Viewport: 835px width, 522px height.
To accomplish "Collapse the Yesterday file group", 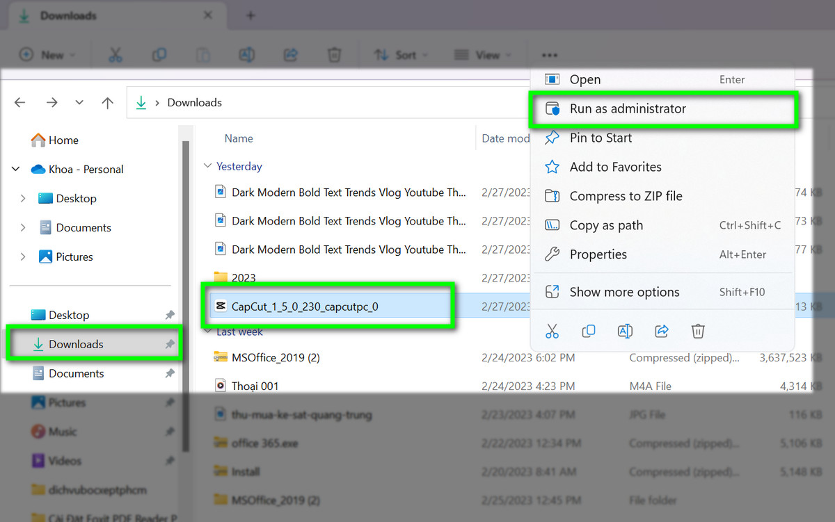I will [207, 166].
